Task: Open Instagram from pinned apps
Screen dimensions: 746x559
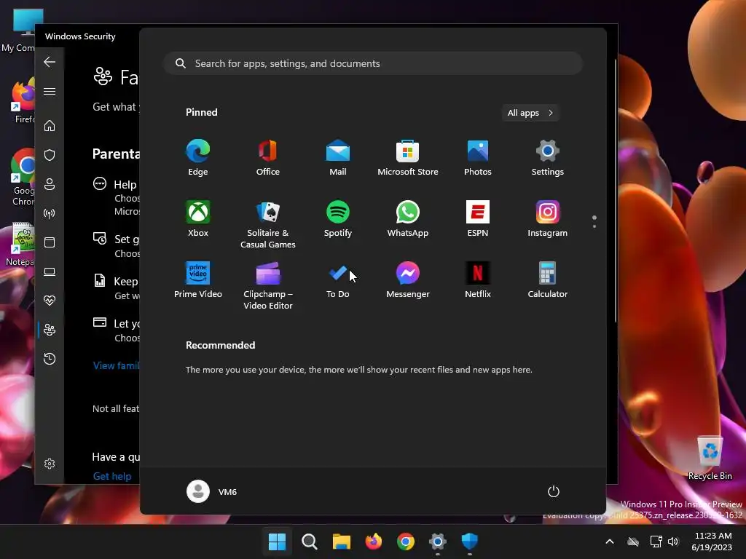Action: coord(548,219)
